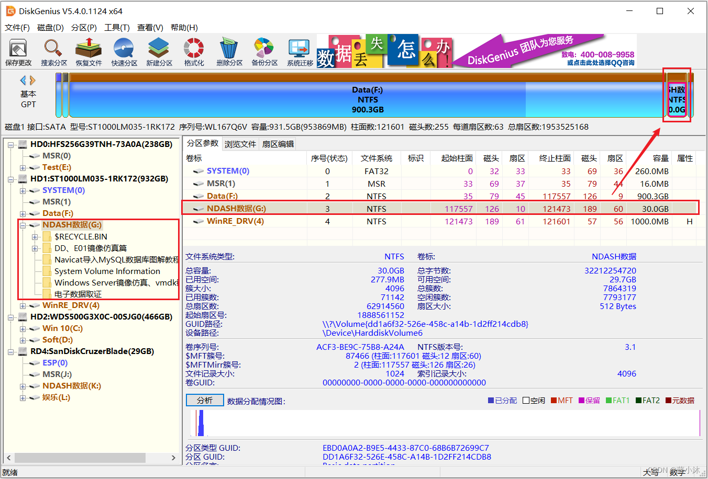Open the 磁盘(D) menu
Viewport: 708px width, 479px height.
(50, 27)
